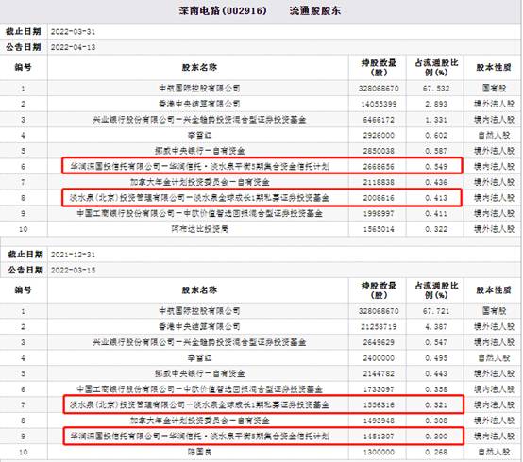Click 股东名称 header in first table
Screen dimensions: 523x462
click(199, 67)
